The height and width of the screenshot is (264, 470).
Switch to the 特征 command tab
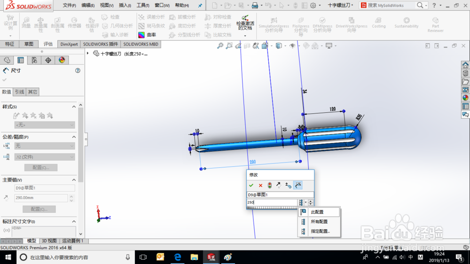pyautogui.click(x=9, y=44)
